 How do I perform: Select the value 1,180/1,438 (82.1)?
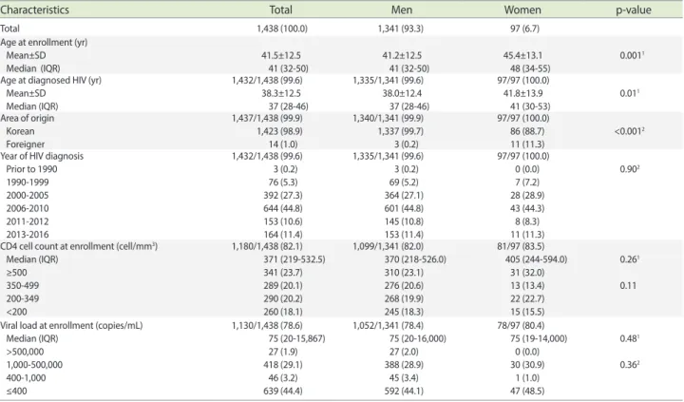pyautogui.click(x=267, y=246)
